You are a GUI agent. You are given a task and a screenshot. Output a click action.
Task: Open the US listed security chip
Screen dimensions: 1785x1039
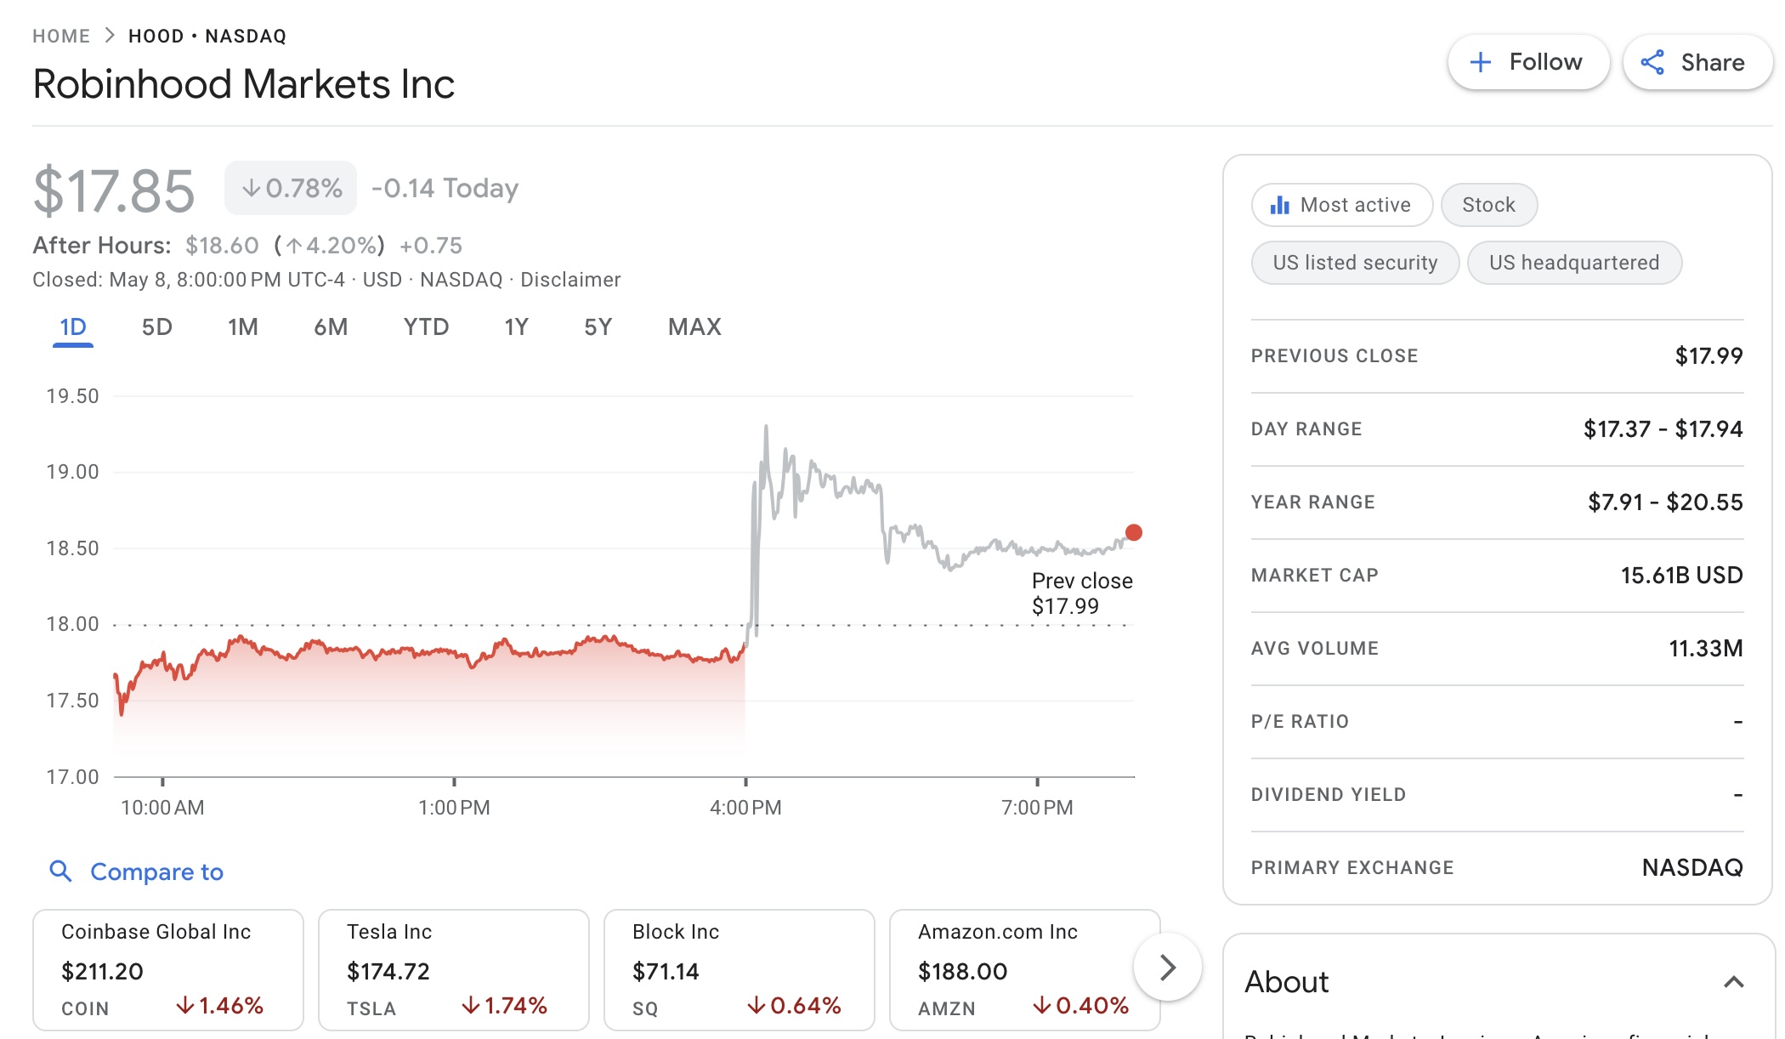coord(1355,263)
